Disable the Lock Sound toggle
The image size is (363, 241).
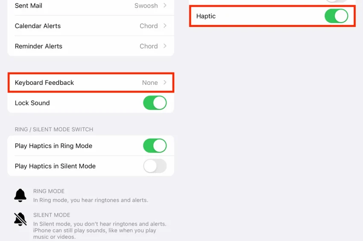154,103
